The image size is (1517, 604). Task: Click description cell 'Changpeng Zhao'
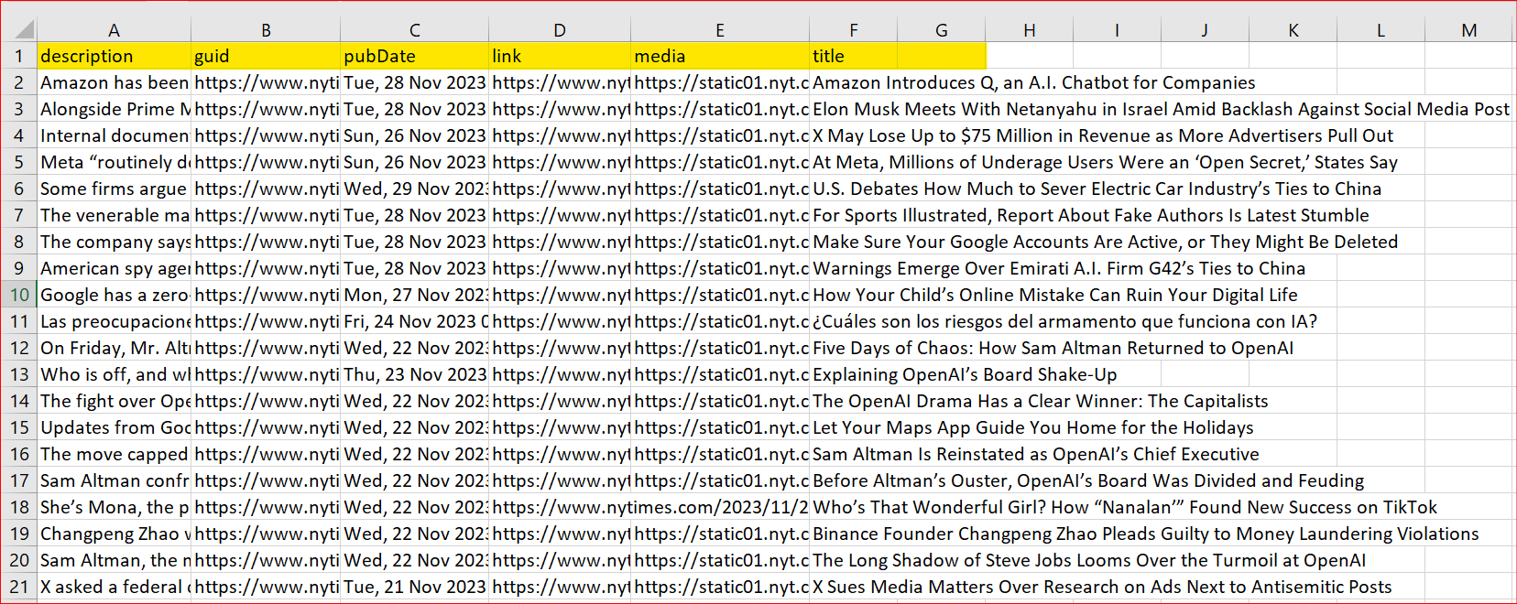(114, 534)
